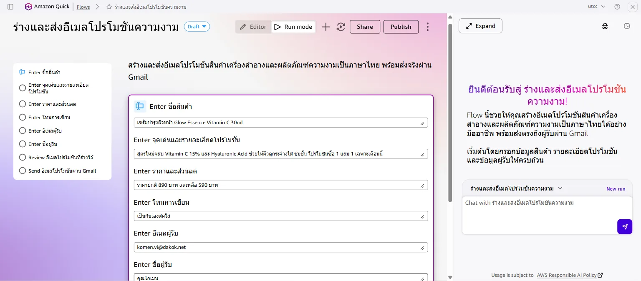Expand the flow selector dropdown in chat
This screenshot has width=641, height=281.
coord(560,188)
